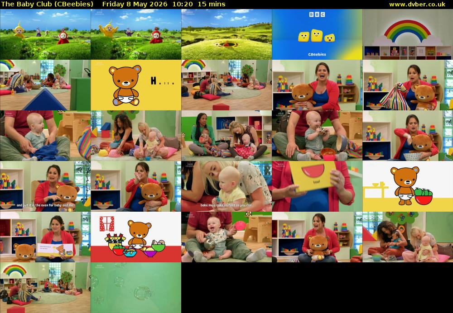Open the thumbnail of the seated presenter with the bear on her lap
453x313 pixels.
pos(317,237)
